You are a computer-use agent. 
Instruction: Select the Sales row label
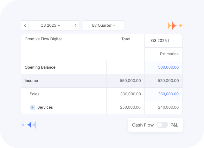[35, 94]
